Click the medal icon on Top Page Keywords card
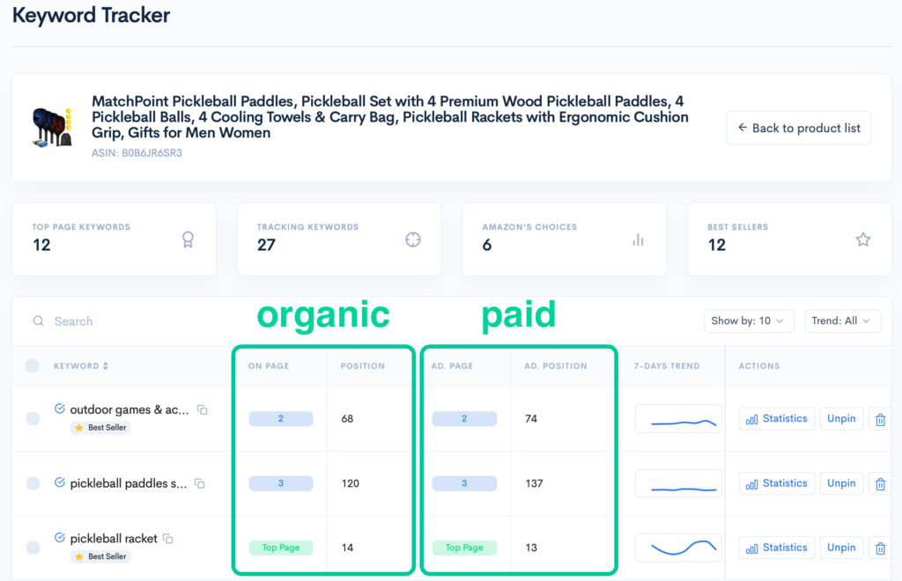 click(188, 239)
